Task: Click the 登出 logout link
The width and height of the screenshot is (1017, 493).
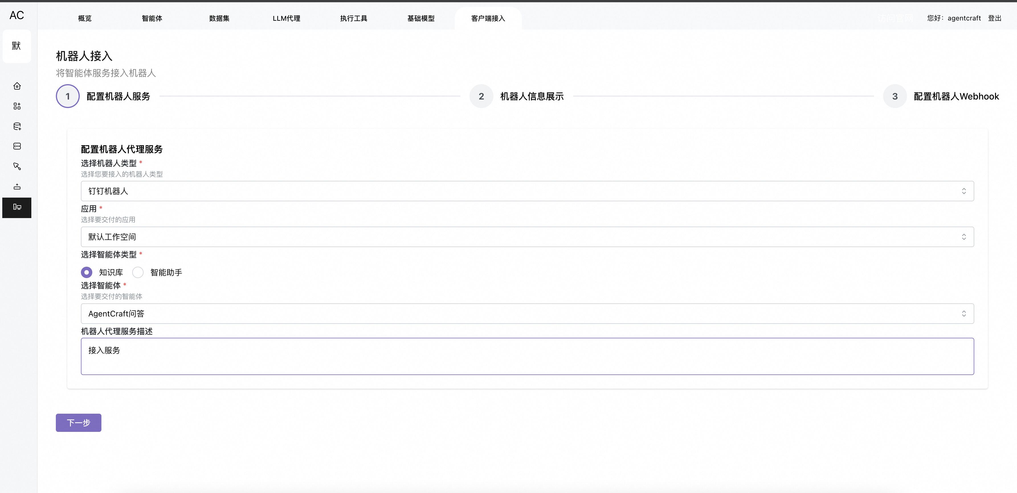Action: click(x=994, y=18)
